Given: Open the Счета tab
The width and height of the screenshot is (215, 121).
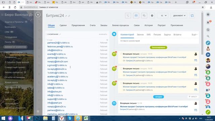Looking at the screenshot, I should [x=93, y=26].
